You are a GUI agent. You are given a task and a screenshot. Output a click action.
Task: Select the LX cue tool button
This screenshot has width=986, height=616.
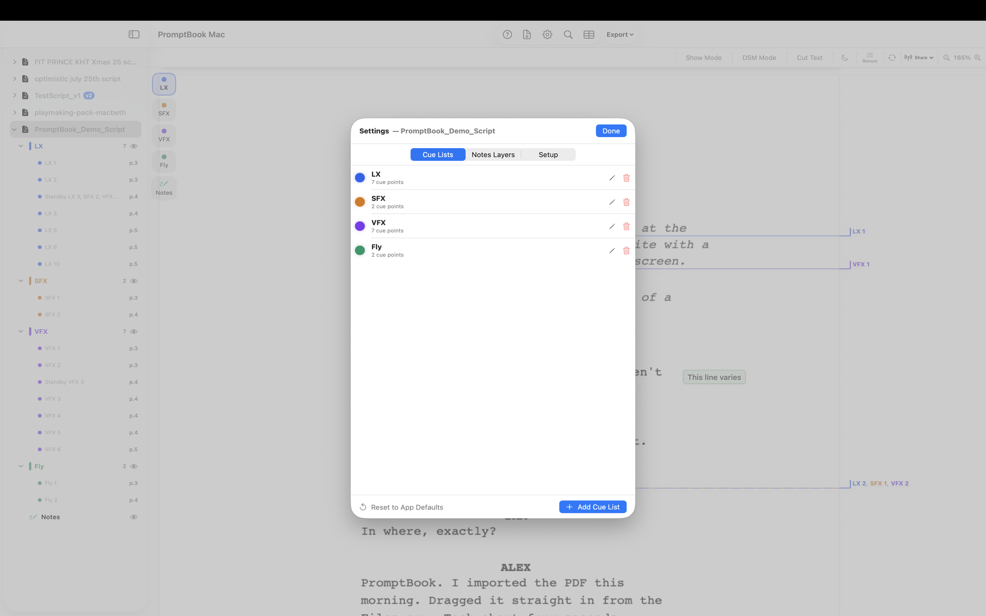164,84
